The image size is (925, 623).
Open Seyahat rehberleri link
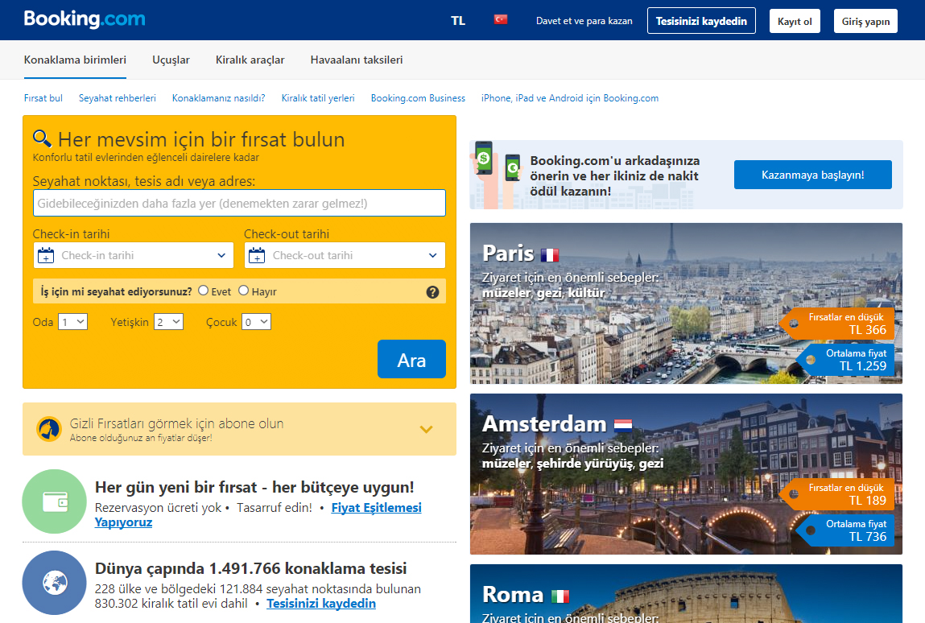[x=118, y=98]
